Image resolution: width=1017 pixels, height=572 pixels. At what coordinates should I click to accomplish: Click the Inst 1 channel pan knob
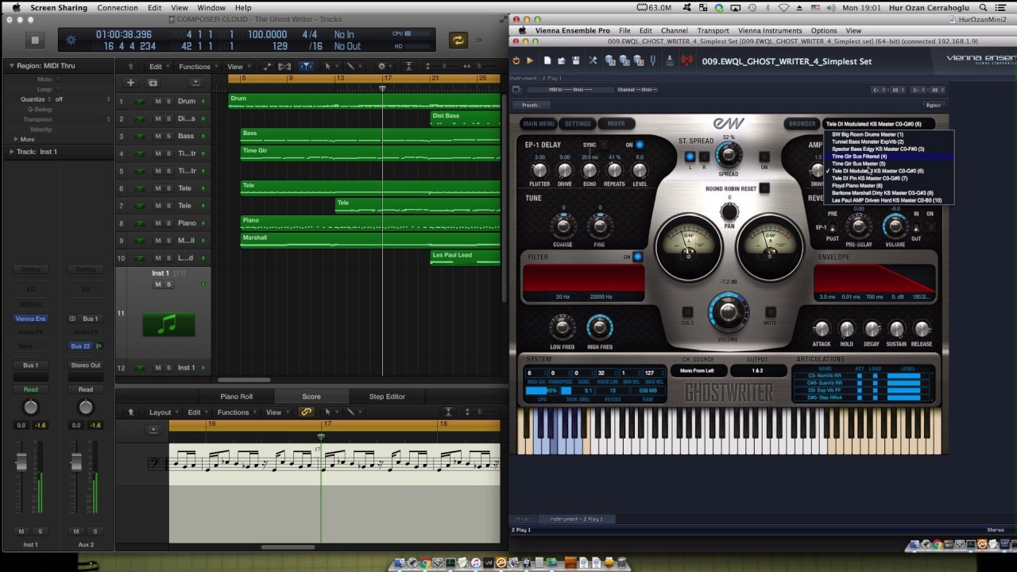[30, 408]
